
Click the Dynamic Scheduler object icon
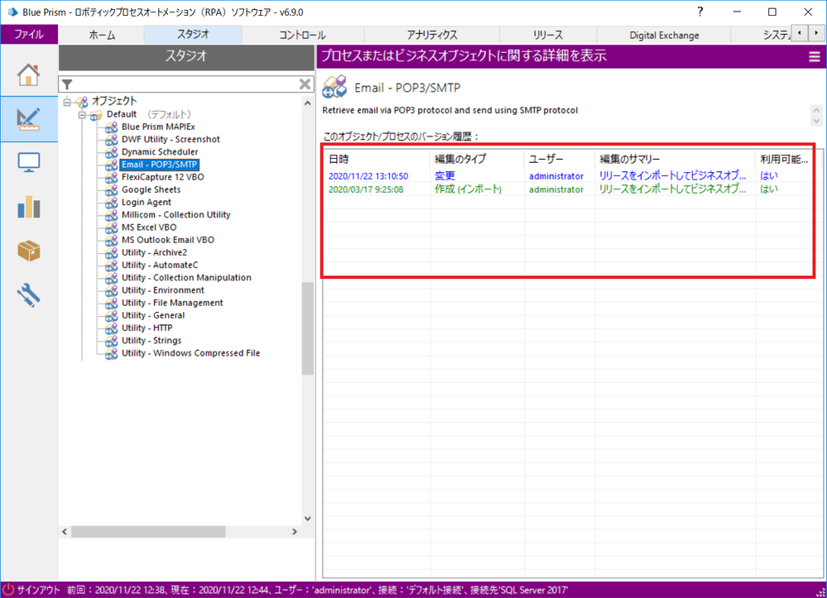tap(111, 152)
